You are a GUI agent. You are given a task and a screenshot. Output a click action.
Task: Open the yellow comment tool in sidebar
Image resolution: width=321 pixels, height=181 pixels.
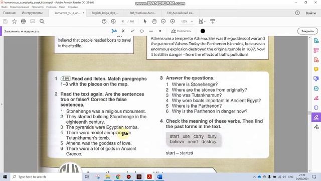pyautogui.click(x=316, y=69)
